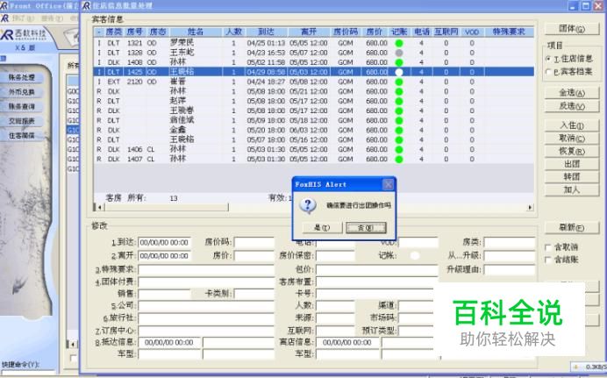Click the 恢复(R) restore button
607x378 pixels.
tap(572, 151)
